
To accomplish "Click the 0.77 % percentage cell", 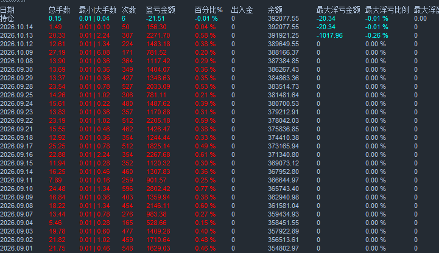I will point(205,189).
